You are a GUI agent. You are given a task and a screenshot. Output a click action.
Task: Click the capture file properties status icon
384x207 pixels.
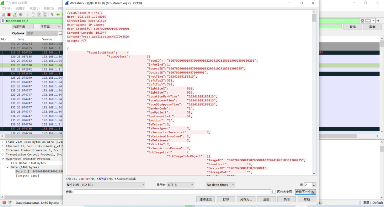click(x=10, y=203)
